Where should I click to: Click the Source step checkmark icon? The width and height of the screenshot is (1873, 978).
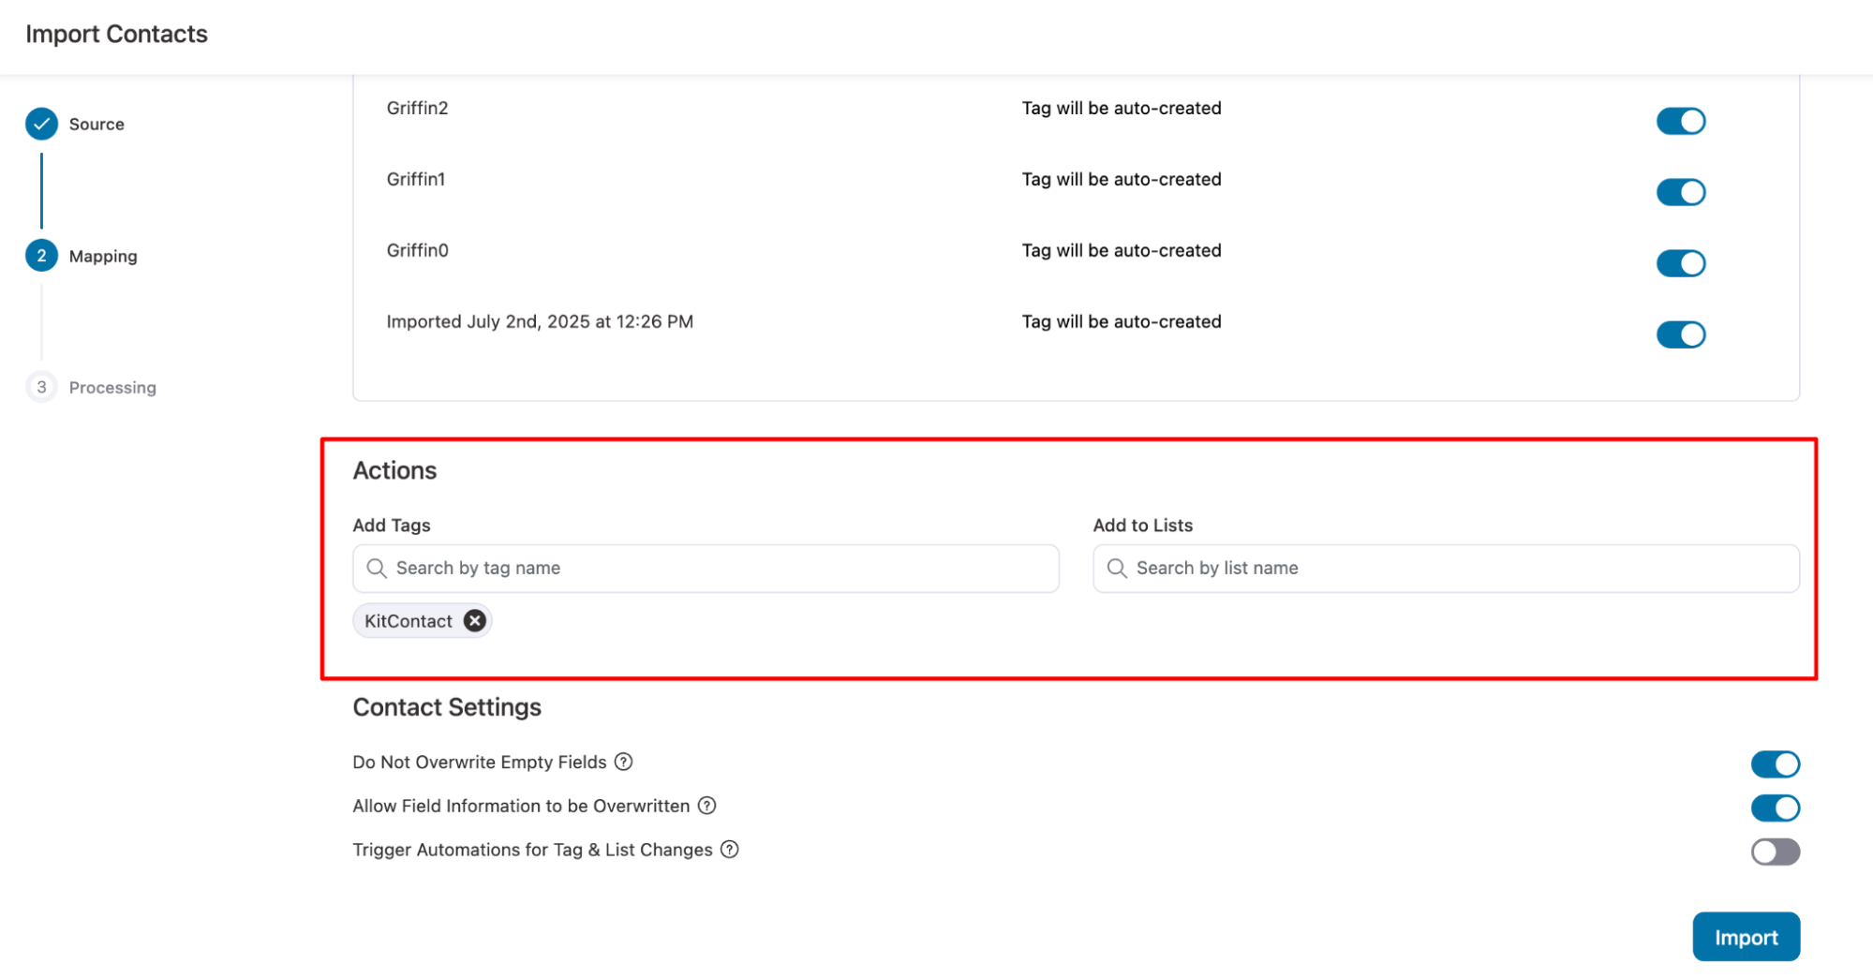coord(41,124)
